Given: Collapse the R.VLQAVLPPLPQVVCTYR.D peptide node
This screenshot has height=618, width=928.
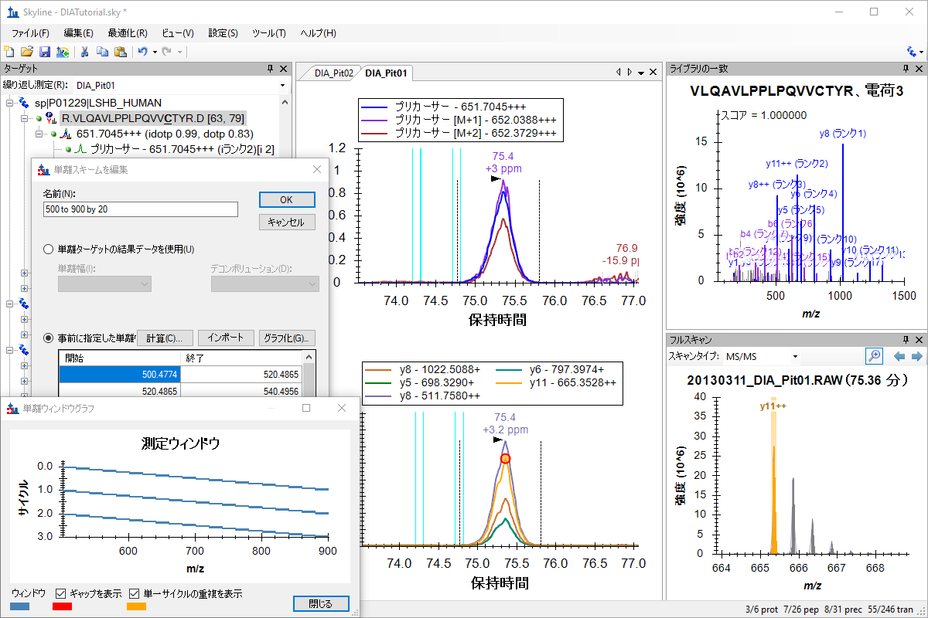Looking at the screenshot, I should tap(24, 118).
